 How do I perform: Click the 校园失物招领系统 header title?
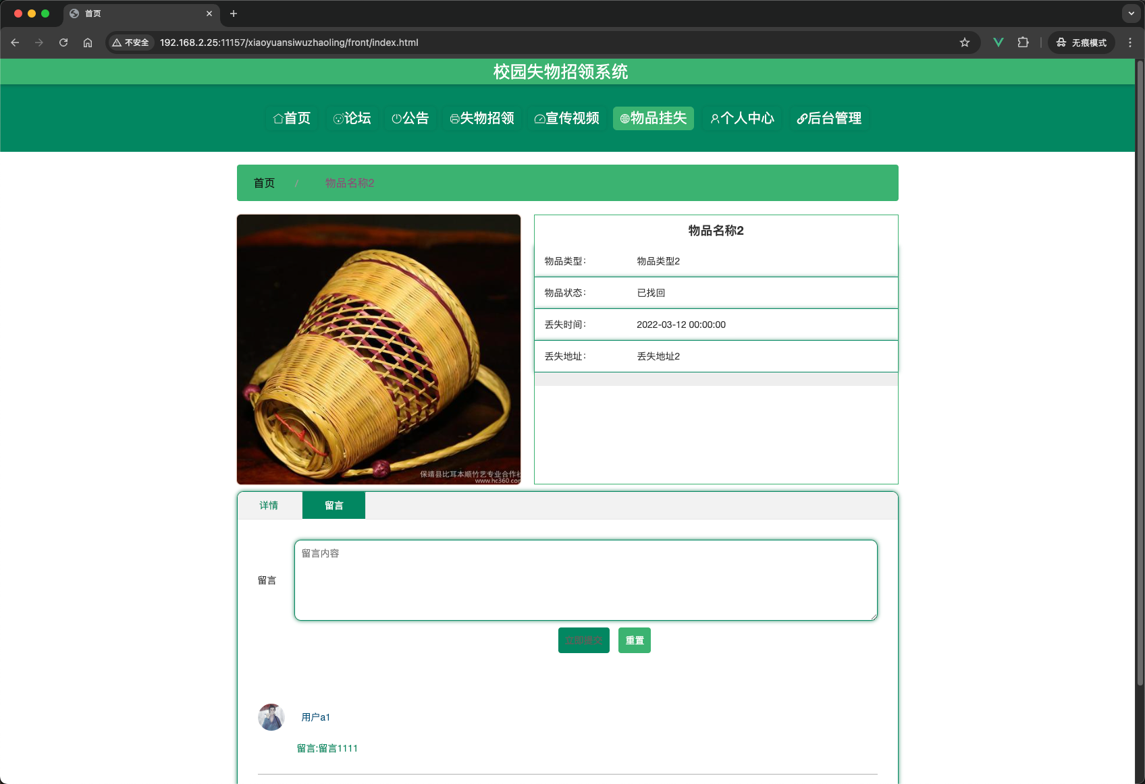[x=560, y=72]
